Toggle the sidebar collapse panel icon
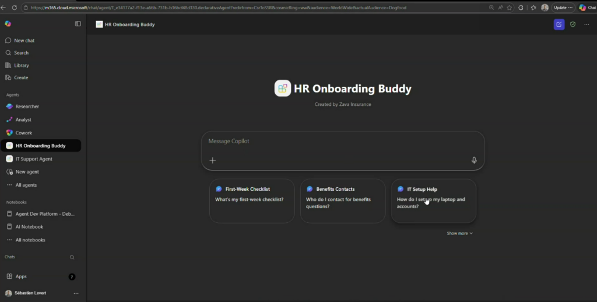Screen dimensions: 597x302 tap(78, 24)
